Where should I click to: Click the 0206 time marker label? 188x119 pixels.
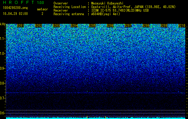pos(110,26)
